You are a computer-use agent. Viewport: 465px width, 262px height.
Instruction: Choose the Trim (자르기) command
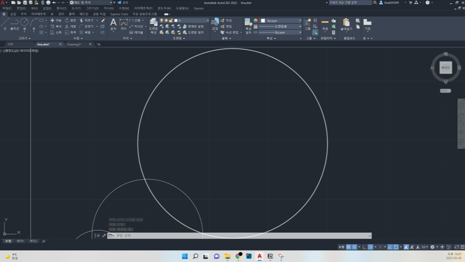tap(86, 21)
